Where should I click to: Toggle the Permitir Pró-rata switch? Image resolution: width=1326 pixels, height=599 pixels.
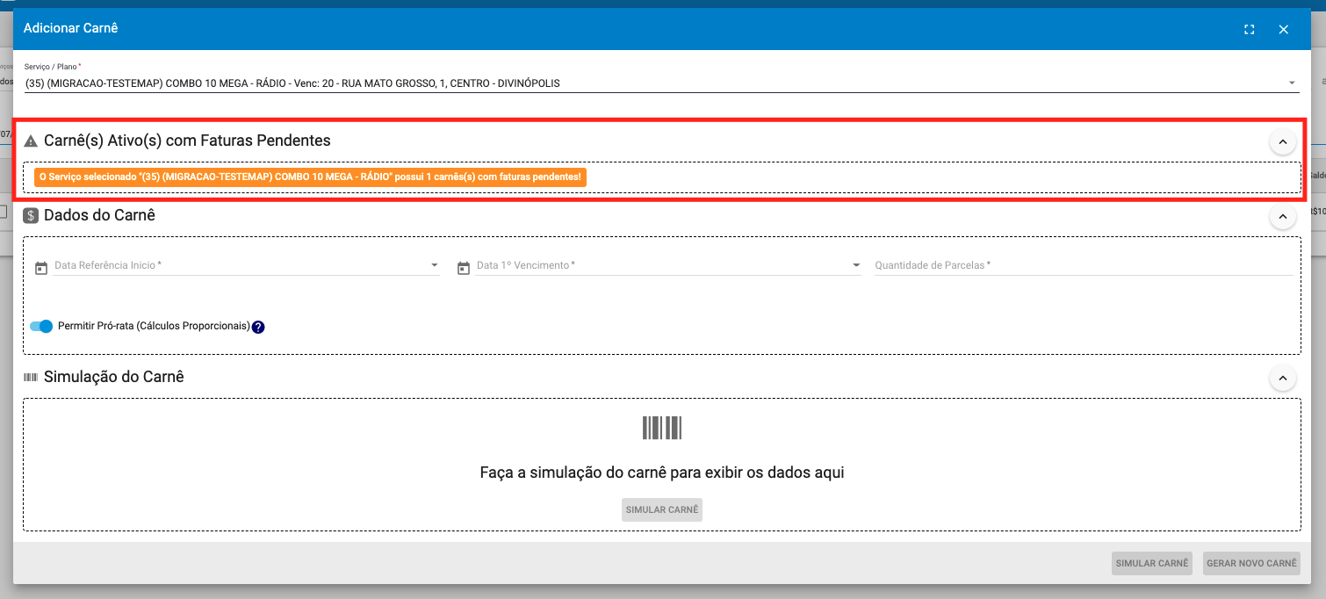(x=41, y=326)
